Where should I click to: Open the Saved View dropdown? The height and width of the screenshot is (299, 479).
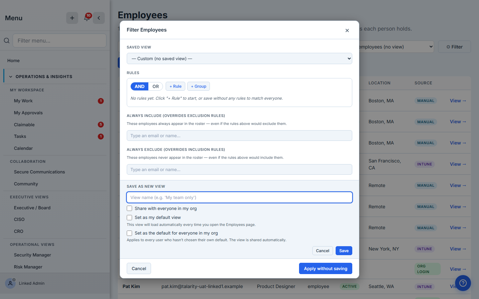coord(239,58)
